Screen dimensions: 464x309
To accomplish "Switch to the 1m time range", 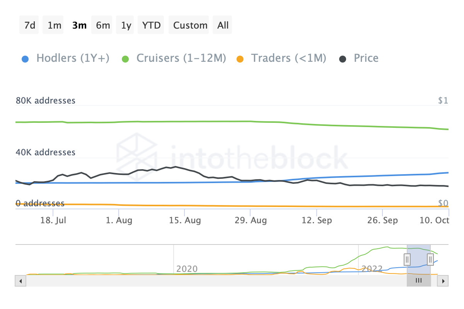I will click(x=54, y=25).
